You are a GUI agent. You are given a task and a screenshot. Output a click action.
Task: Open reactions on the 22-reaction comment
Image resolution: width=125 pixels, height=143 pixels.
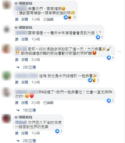click(x=70, y=17)
